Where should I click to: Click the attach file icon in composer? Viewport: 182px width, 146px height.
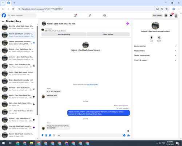tap(46, 135)
